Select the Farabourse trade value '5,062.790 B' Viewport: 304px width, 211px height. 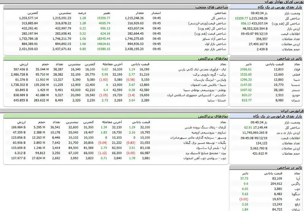click(259, 149)
